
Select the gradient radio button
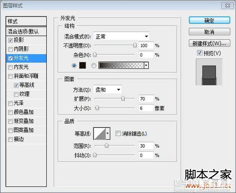[94, 65]
